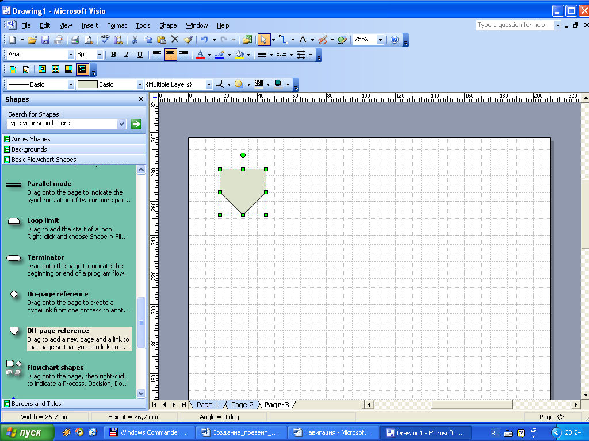Activate the Format Painter brush icon
Viewport: 589px width, 441px height.
click(188, 40)
